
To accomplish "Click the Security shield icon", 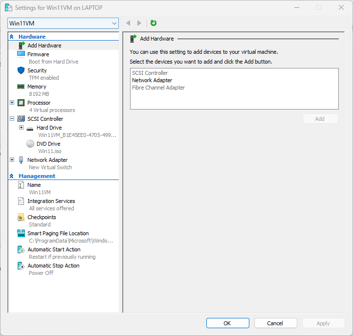I will (21, 70).
